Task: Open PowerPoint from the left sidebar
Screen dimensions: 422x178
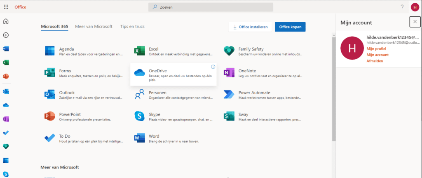Action: coord(6,76)
